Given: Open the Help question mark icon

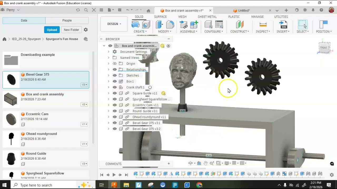Looking at the screenshot, I should [321, 10].
